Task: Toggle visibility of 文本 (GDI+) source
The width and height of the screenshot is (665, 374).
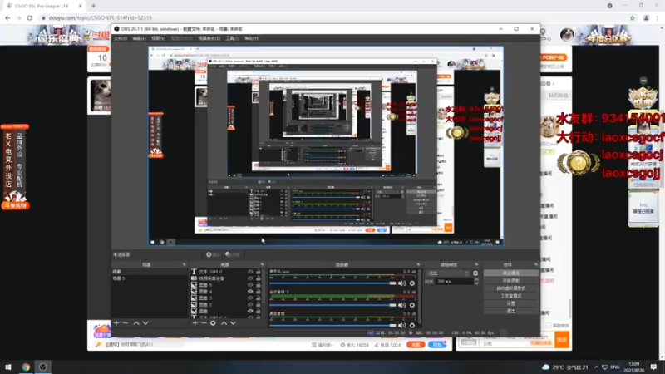Action: pyautogui.click(x=250, y=272)
